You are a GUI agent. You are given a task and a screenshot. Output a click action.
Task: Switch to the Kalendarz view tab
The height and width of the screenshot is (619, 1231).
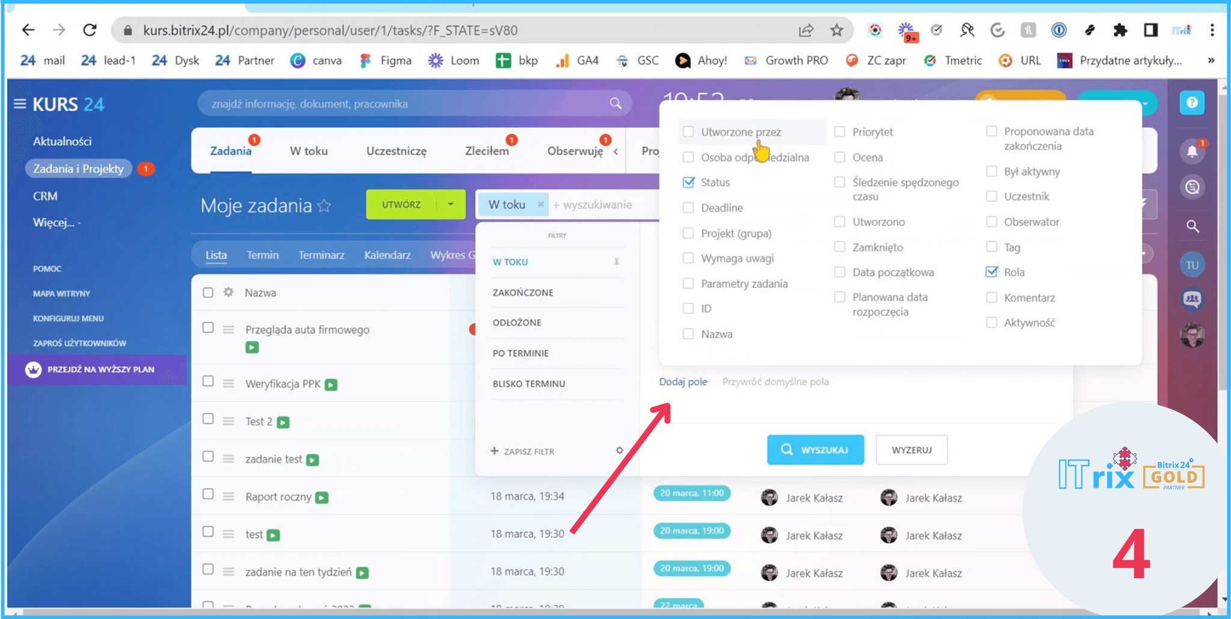pyautogui.click(x=387, y=255)
